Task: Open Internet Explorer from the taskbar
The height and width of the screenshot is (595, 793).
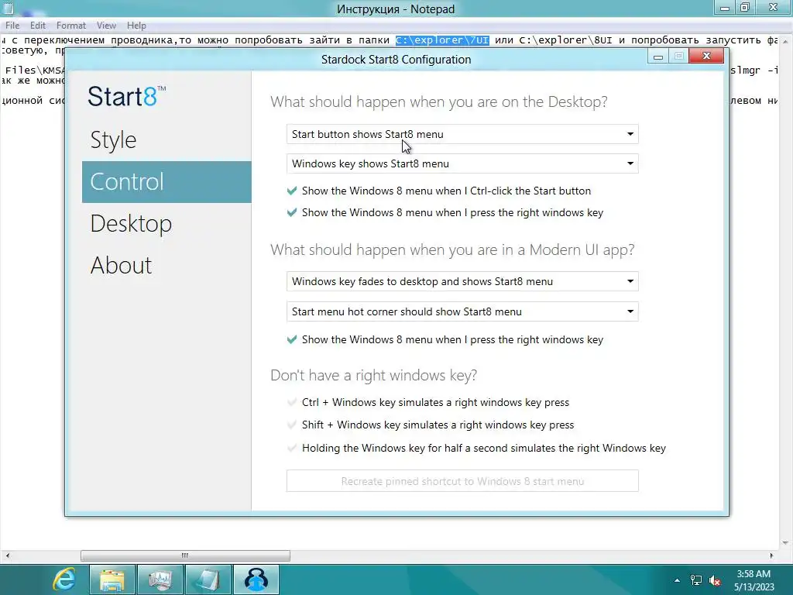Action: point(64,580)
